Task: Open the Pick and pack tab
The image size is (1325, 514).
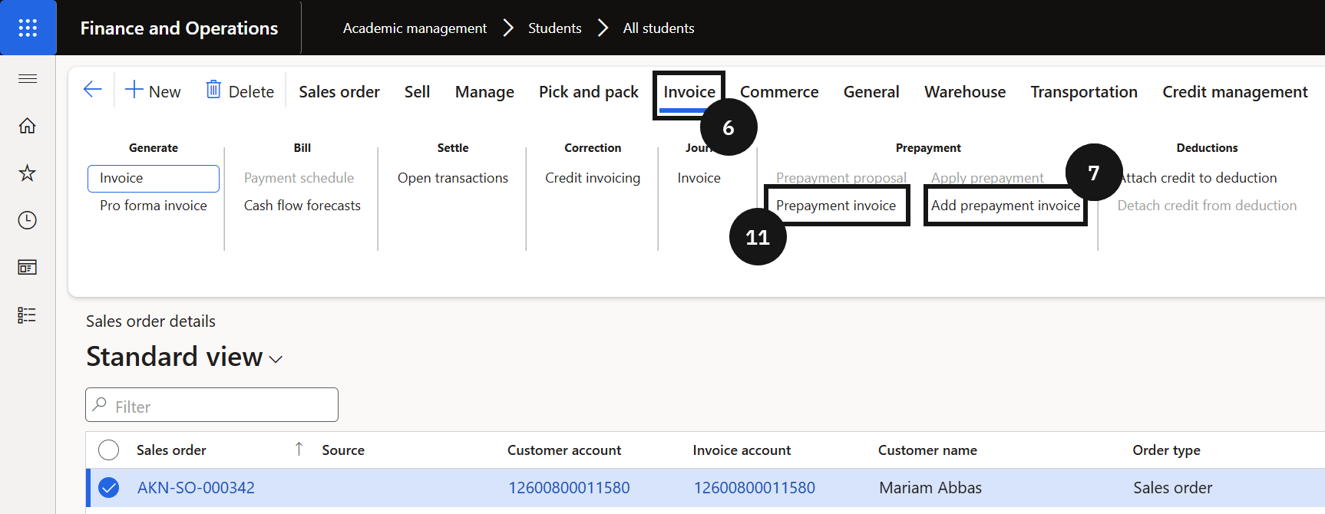Action: click(589, 92)
